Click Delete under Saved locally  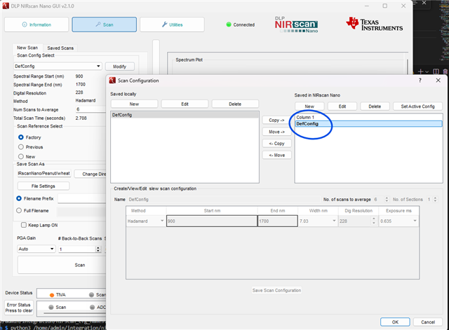point(235,104)
